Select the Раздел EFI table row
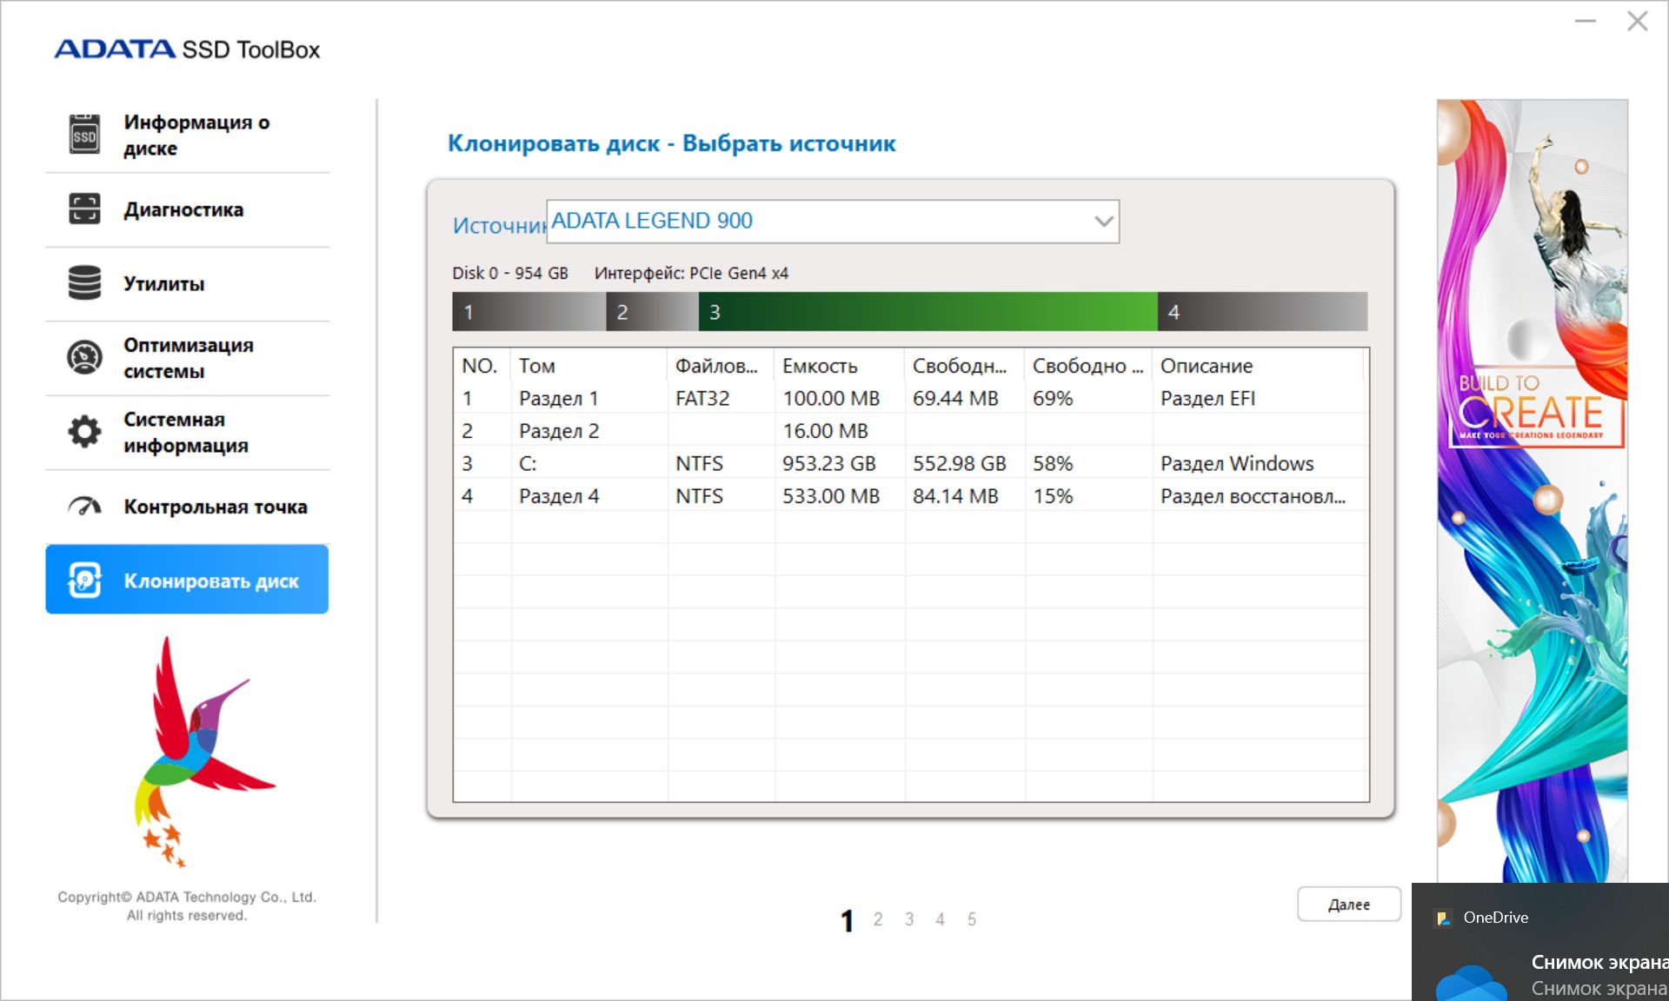 click(x=910, y=398)
